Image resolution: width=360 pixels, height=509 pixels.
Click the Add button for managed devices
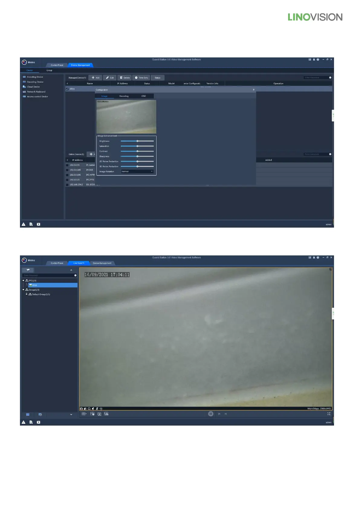(96, 78)
